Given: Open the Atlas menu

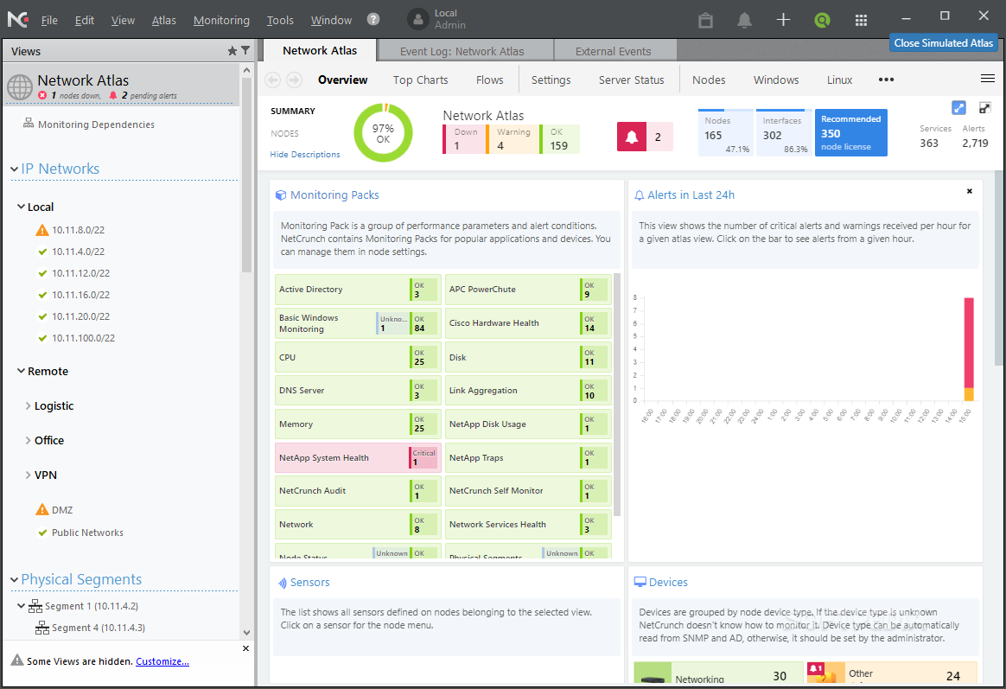Looking at the screenshot, I should click(x=163, y=21).
